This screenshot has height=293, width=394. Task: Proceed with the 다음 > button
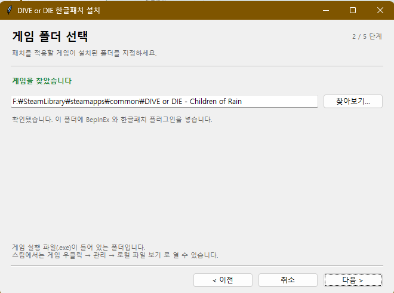tap(353, 280)
